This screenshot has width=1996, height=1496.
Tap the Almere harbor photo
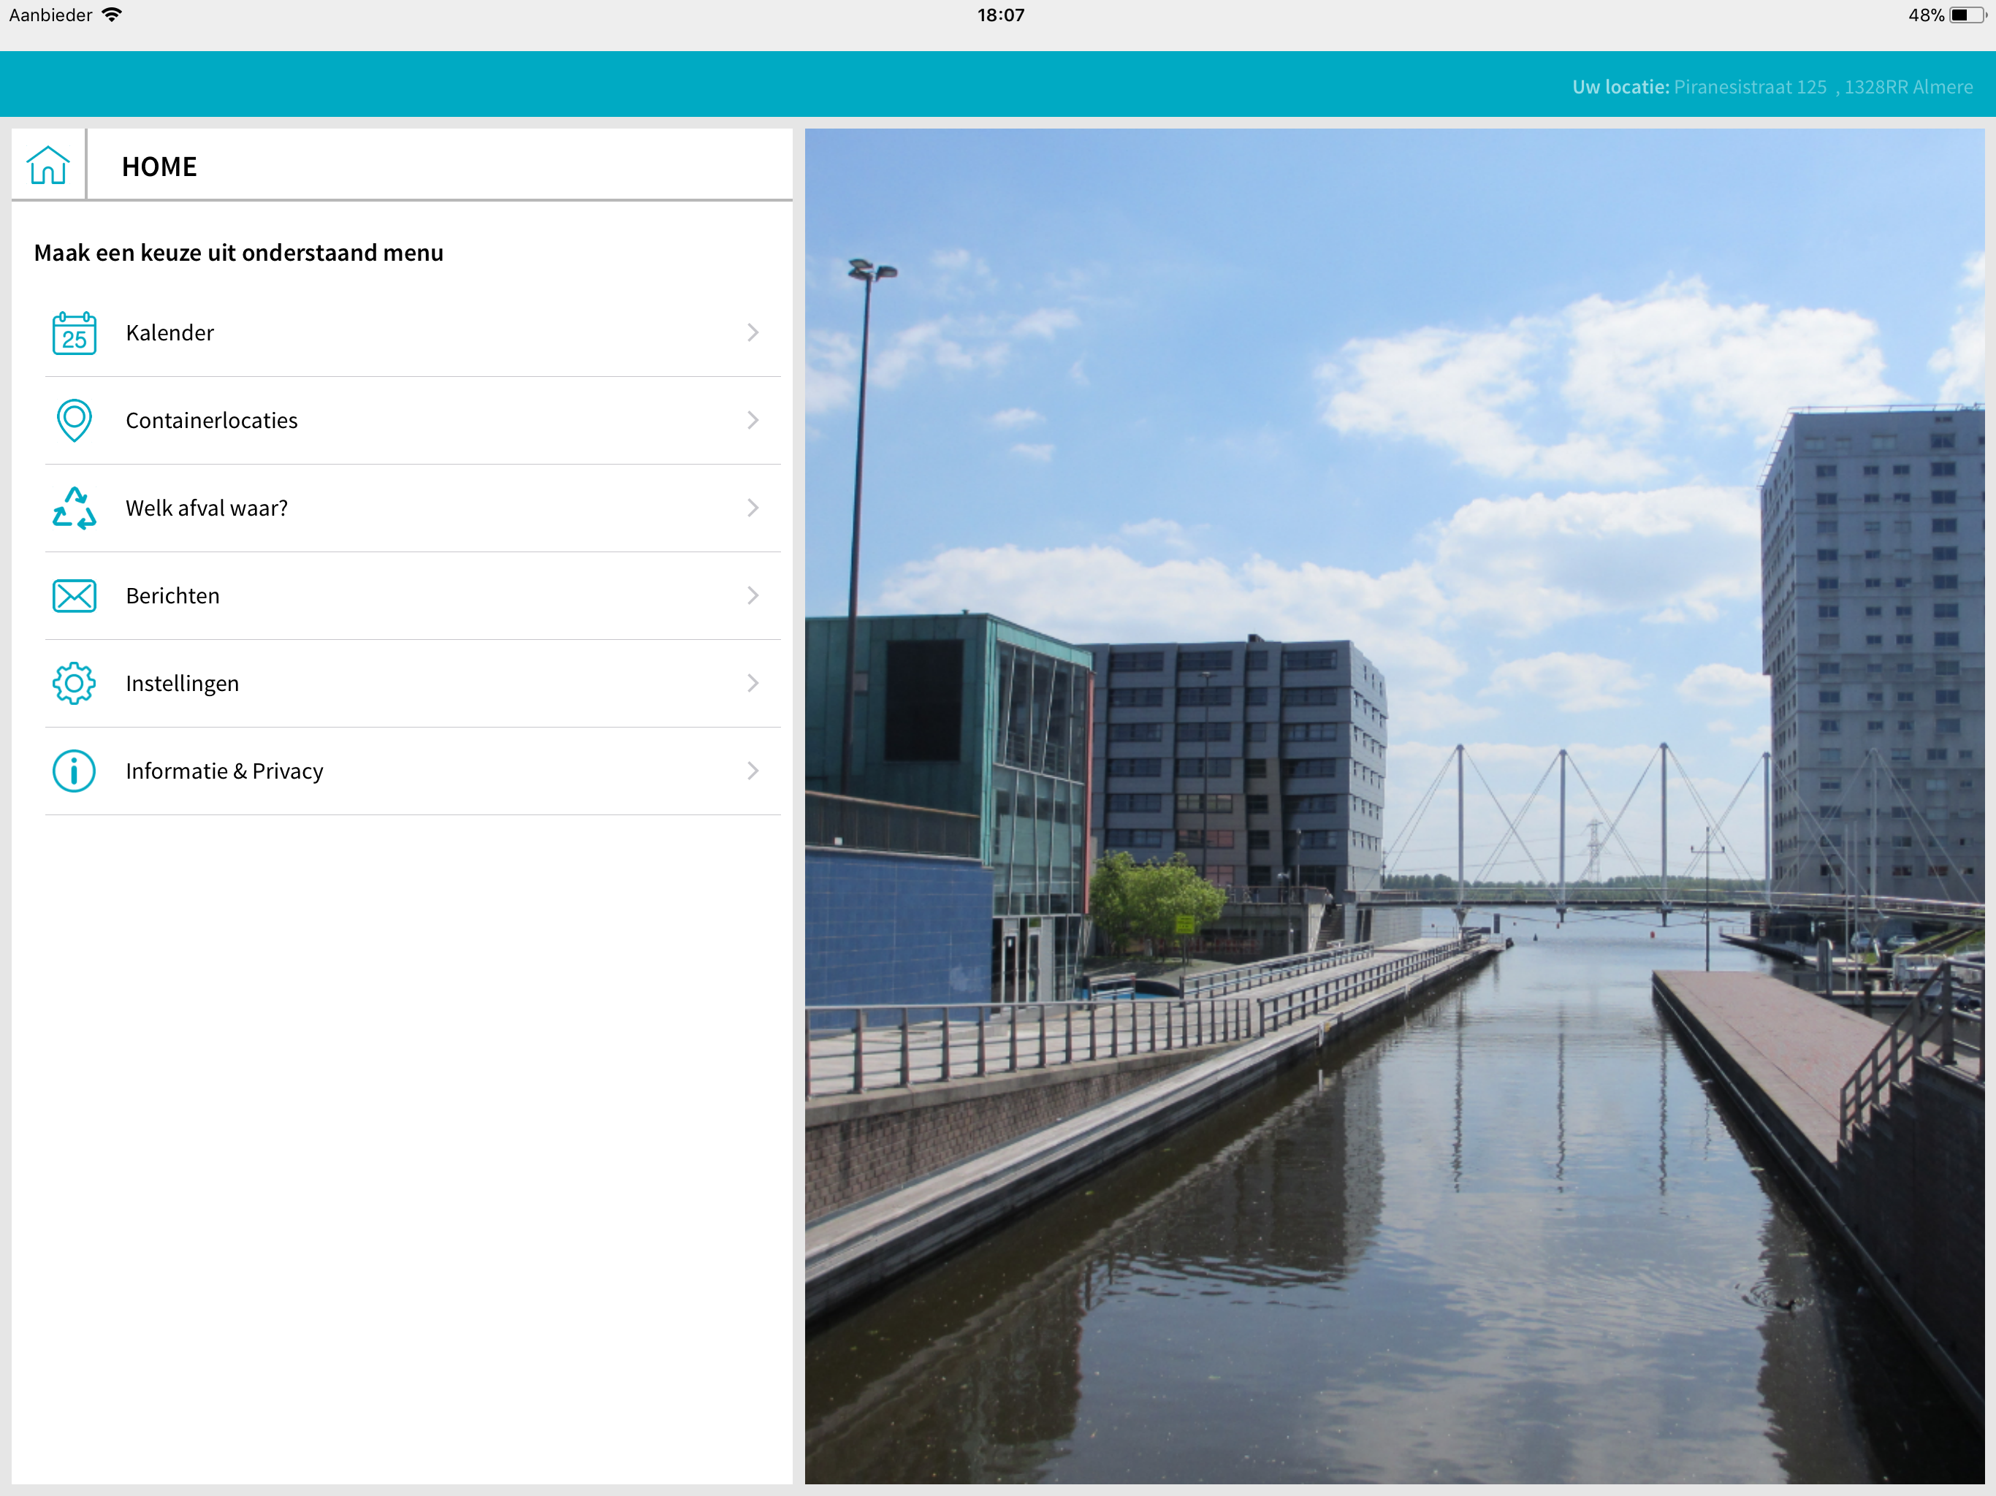1393,806
